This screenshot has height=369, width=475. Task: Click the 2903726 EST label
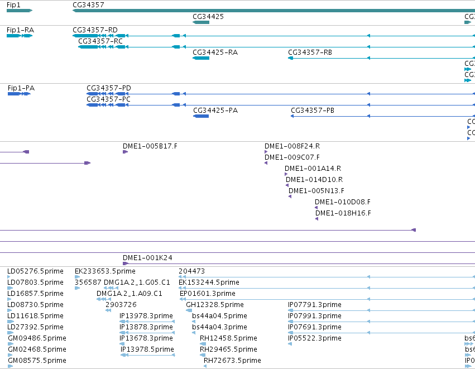[x=121, y=305]
